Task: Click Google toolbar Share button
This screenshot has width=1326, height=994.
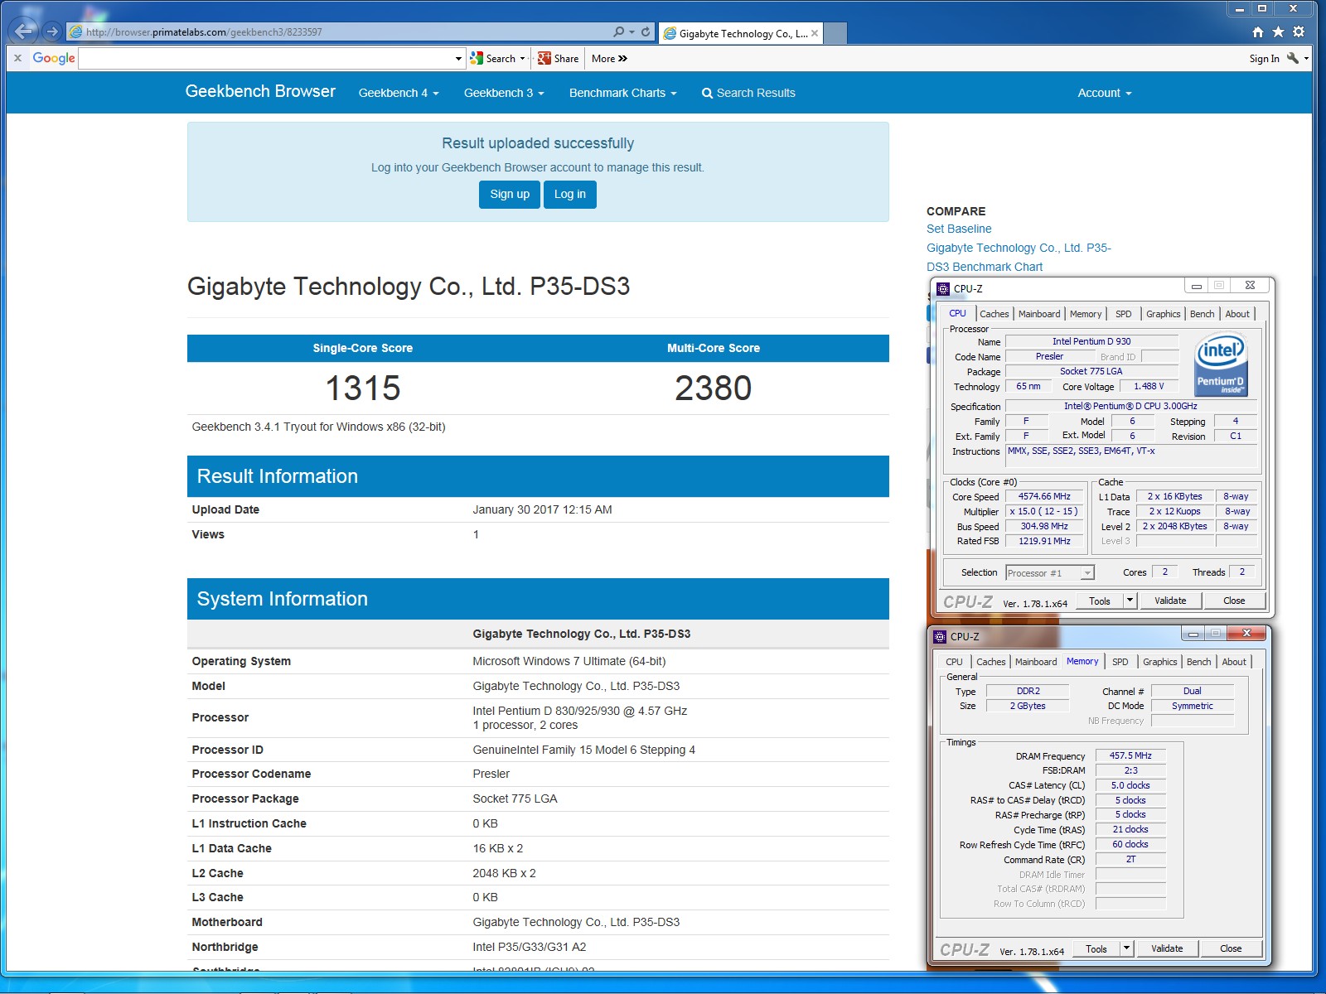Action: (x=558, y=58)
